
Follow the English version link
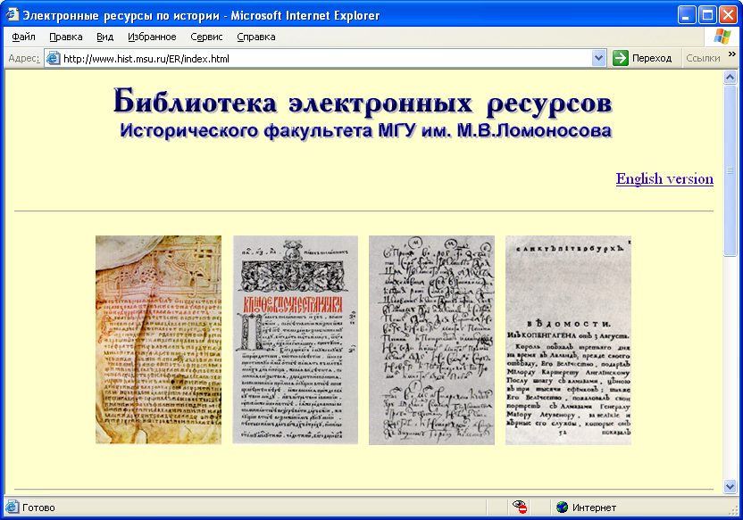(x=664, y=179)
